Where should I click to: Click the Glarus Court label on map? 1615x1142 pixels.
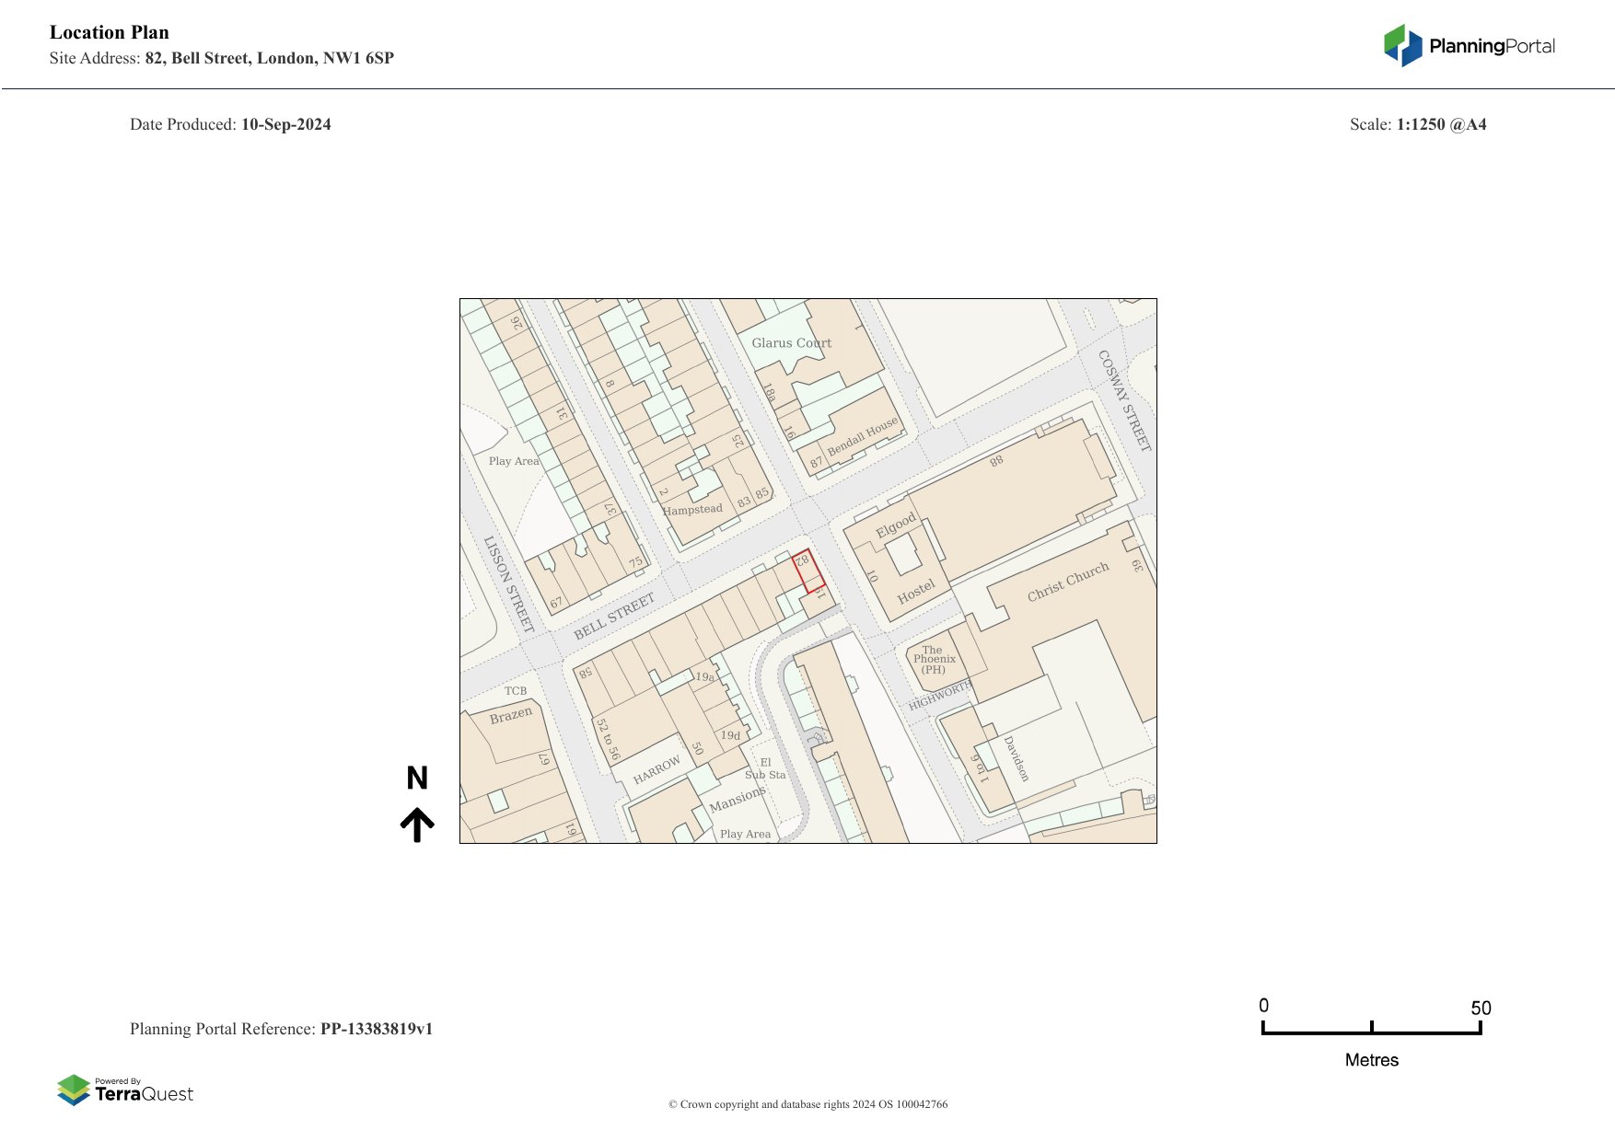click(791, 343)
